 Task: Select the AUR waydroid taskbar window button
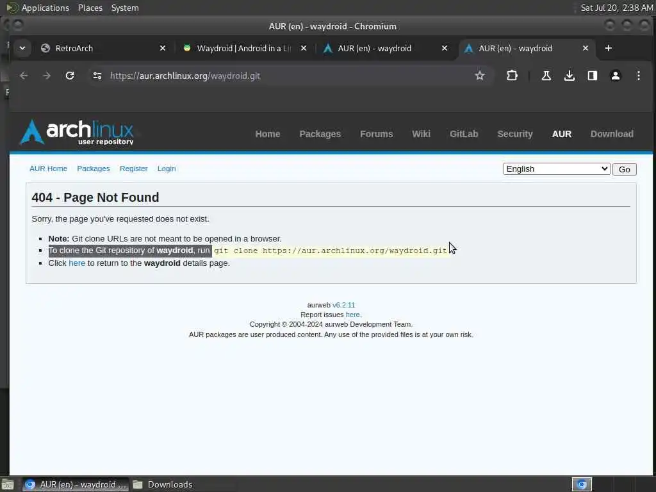click(x=76, y=484)
